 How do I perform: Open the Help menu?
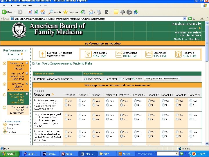pyautogui.click(x=46, y=5)
